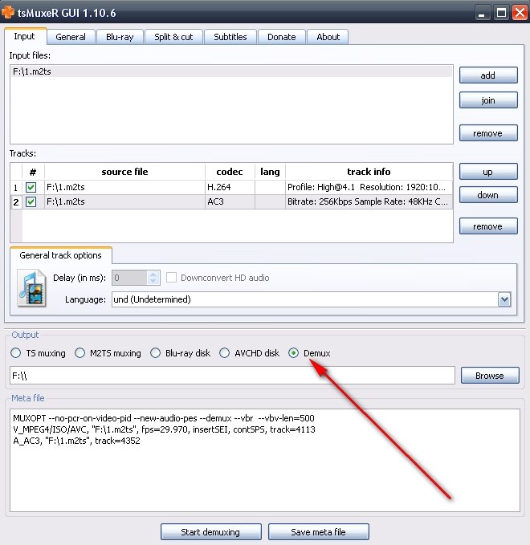Click into the Meta file text area
Screen dimensions: 530x545
point(265,460)
